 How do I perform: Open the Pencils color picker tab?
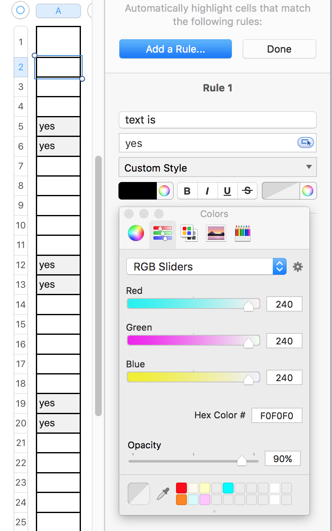242,233
